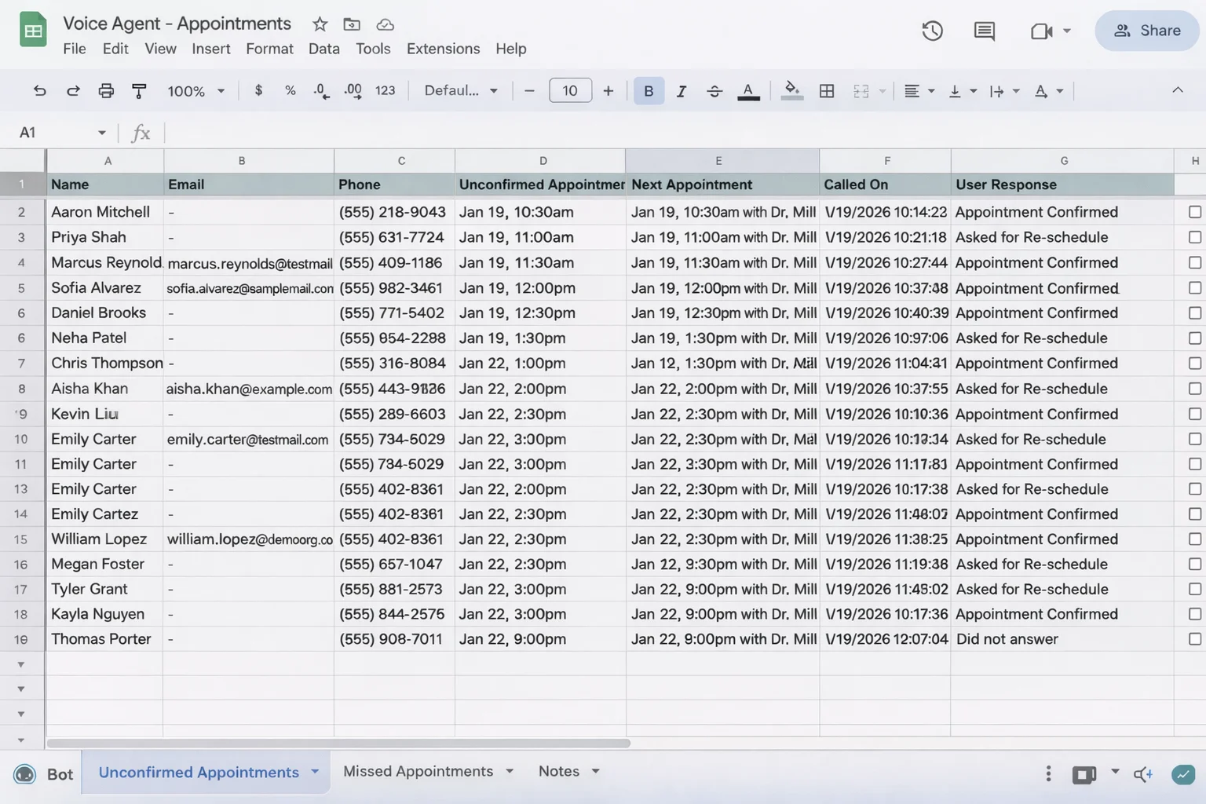View cloud save status icon
Viewport: 1206px width, 804px height.
[x=385, y=24]
